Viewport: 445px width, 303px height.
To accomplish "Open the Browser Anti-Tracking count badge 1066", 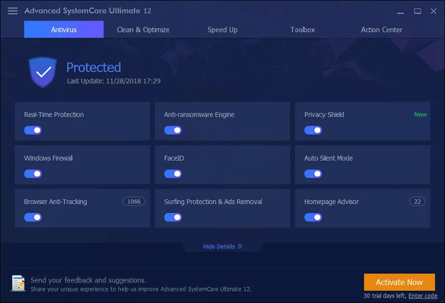I will pyautogui.click(x=134, y=201).
